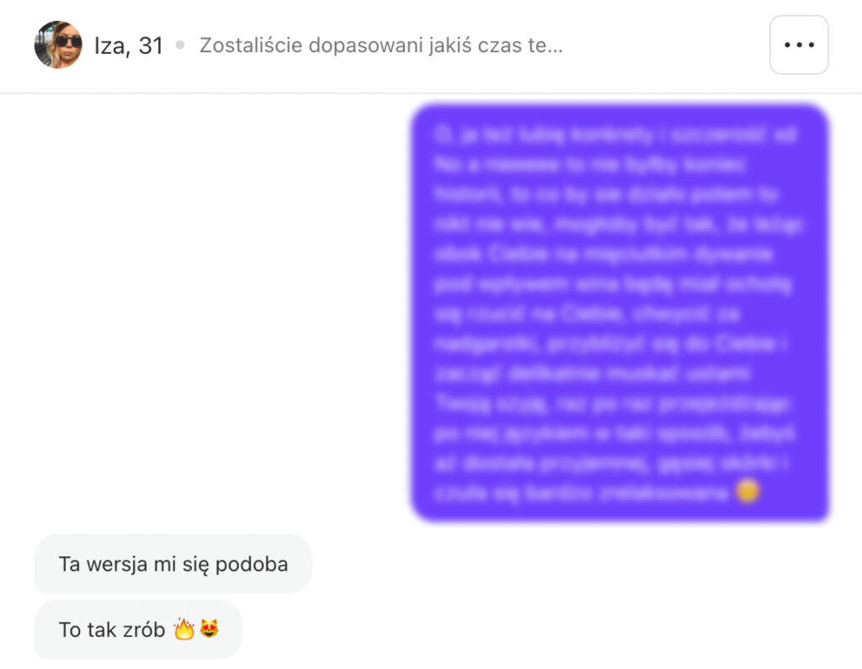The image size is (862, 669).
Task: Click the word "Iza" in the header
Action: tap(112, 45)
